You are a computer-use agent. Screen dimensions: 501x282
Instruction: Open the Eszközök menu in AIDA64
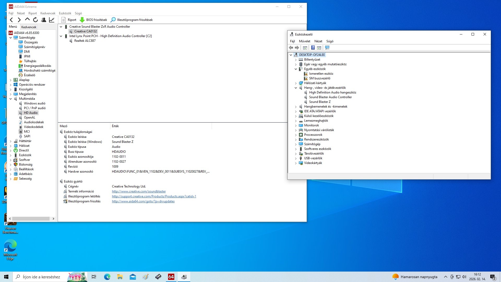(65, 13)
